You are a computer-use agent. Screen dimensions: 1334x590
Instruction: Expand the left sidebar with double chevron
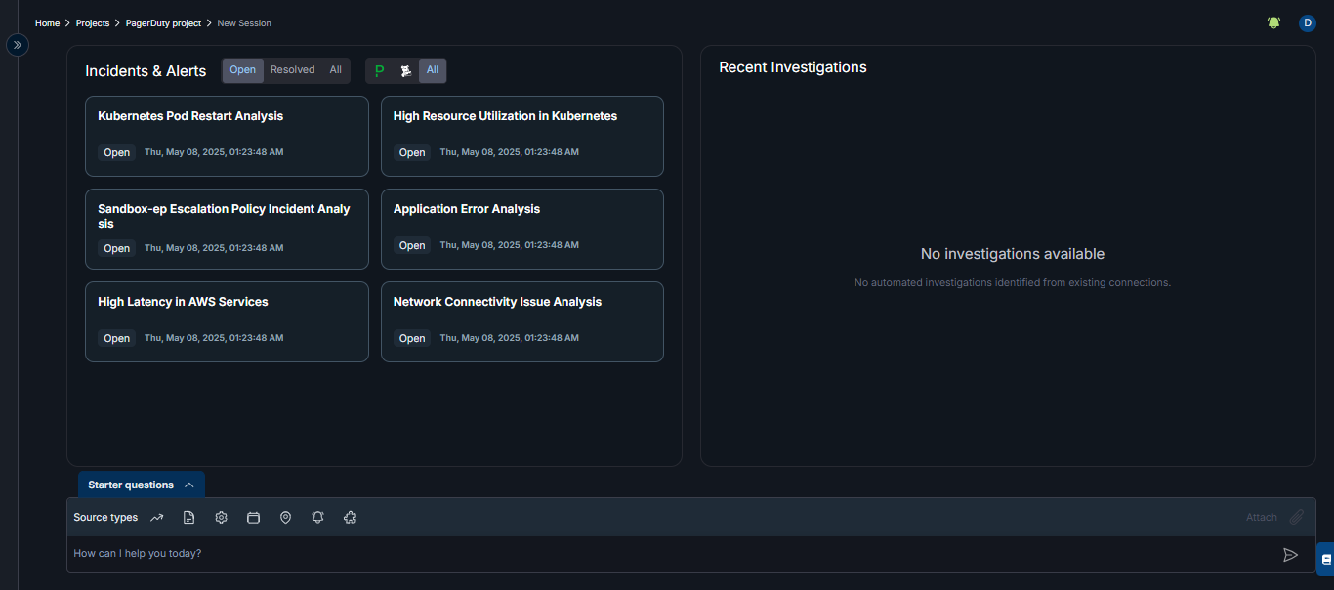[x=18, y=45]
